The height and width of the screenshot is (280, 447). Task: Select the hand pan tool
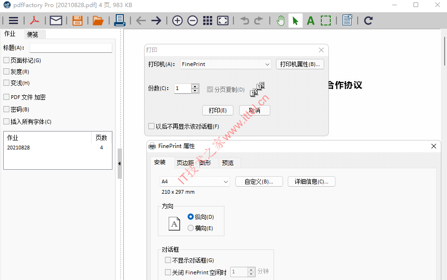[281, 20]
